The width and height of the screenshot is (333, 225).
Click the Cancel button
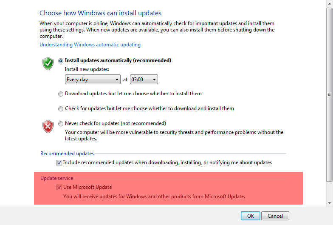tap(275, 216)
